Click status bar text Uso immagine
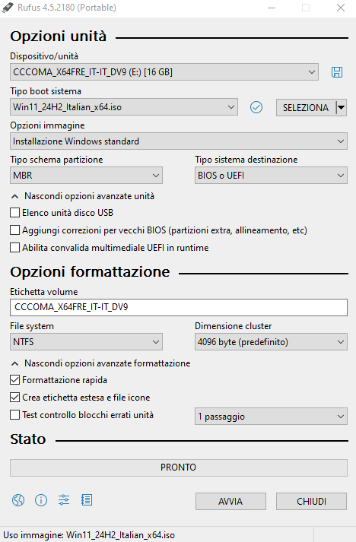This screenshot has height=542, width=356. [89, 535]
